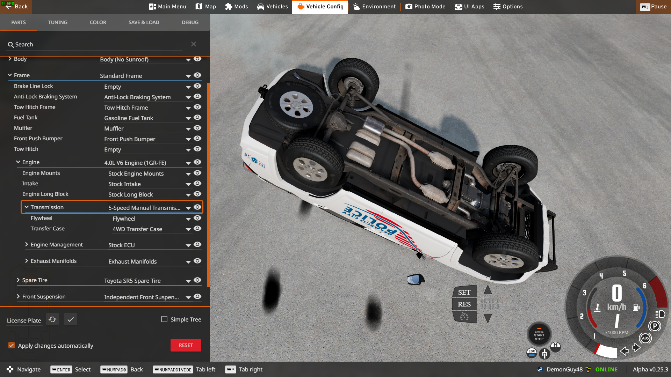The width and height of the screenshot is (671, 377).
Task: Collapse the Frame tree section
Action: coord(10,75)
